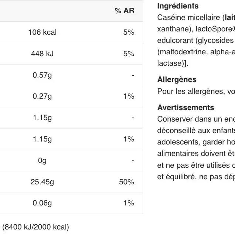Click the Allergènes heading

click(177, 79)
